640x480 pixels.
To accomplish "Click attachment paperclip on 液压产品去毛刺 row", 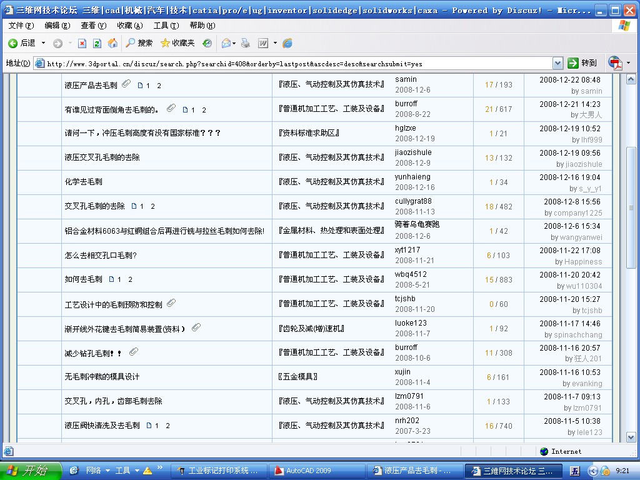I will [x=126, y=84].
